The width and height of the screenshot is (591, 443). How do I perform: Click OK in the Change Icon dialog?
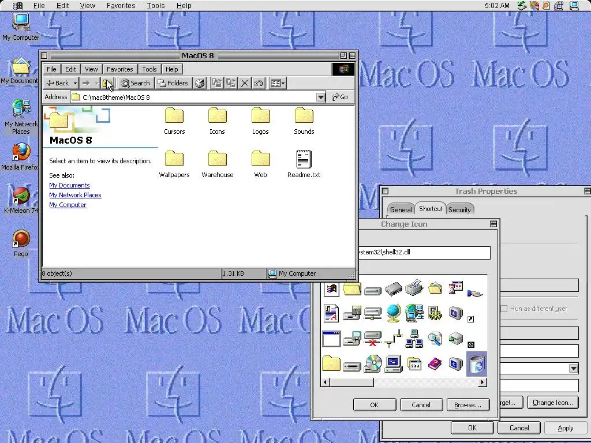click(x=374, y=404)
